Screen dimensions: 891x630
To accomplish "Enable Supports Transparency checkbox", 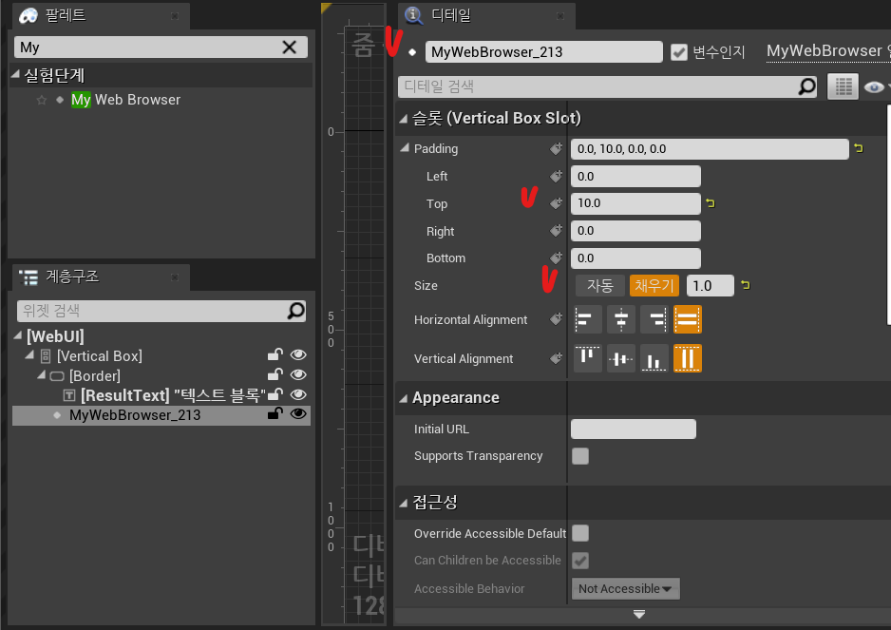I will [x=580, y=456].
